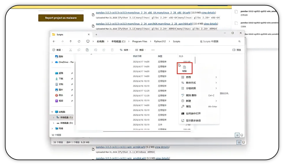The height and width of the screenshot is (165, 284).
Task: Click Python312 in the breadcrumb path
Action: click(x=160, y=41)
